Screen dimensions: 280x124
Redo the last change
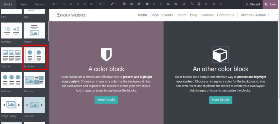click(221, 4)
